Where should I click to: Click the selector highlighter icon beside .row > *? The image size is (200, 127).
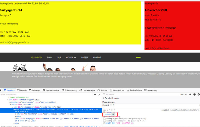(111, 110)
